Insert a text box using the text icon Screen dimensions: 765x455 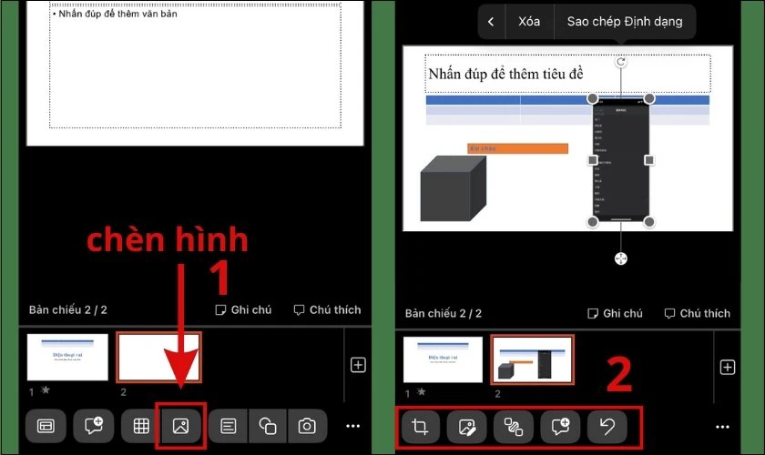228,426
